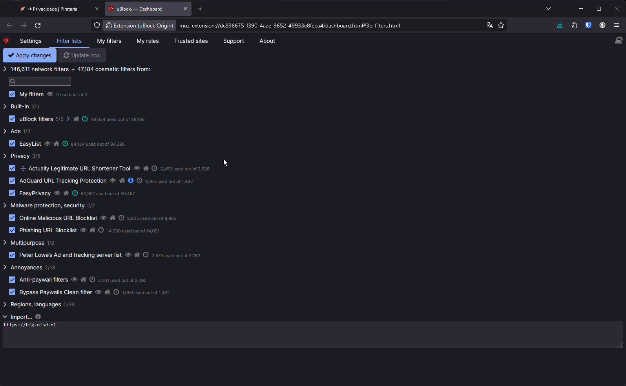Click the translate page icon

489,25
